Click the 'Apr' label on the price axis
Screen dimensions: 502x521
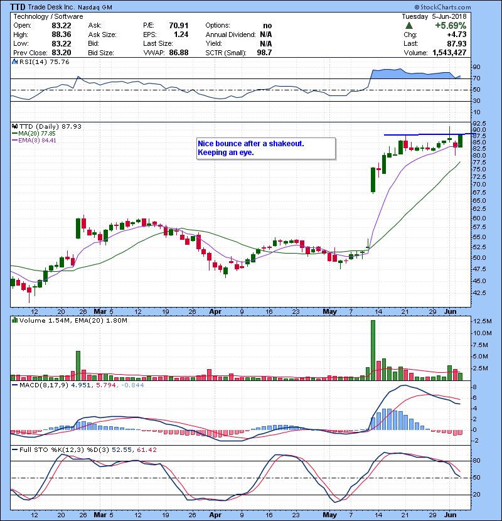[x=215, y=311]
